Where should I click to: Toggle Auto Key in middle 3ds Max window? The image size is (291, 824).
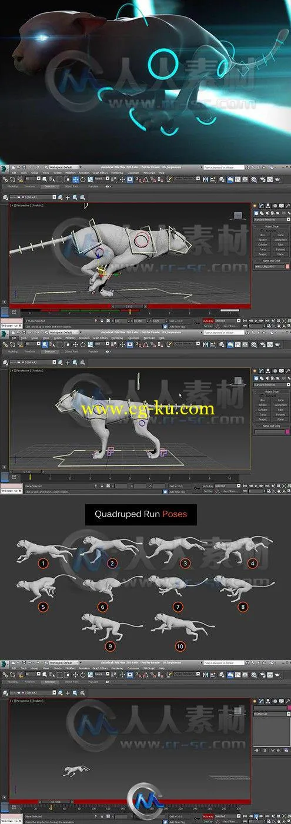click(x=209, y=486)
